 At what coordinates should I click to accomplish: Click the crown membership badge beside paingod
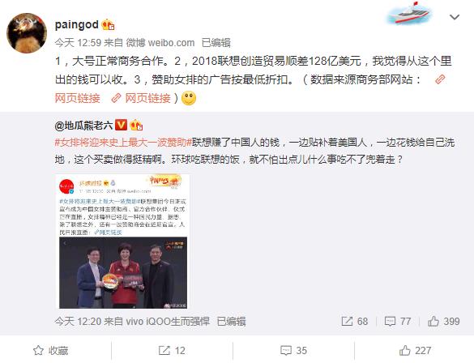(x=108, y=24)
